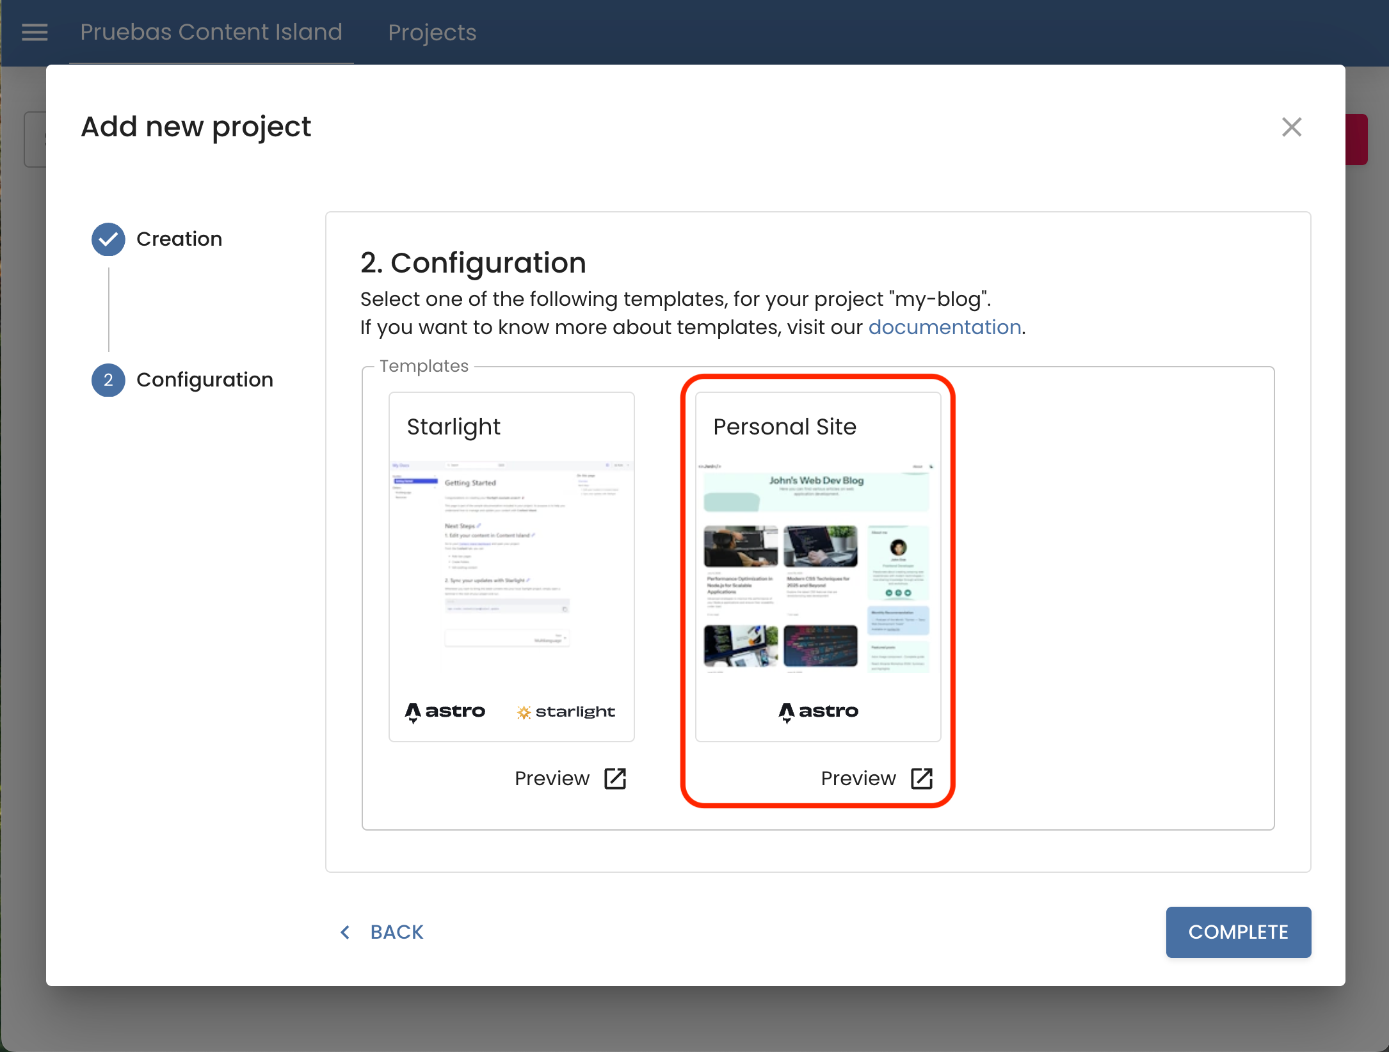Click the starlight logo in Starlight card
Image resolution: width=1389 pixels, height=1052 pixels.
tap(566, 712)
